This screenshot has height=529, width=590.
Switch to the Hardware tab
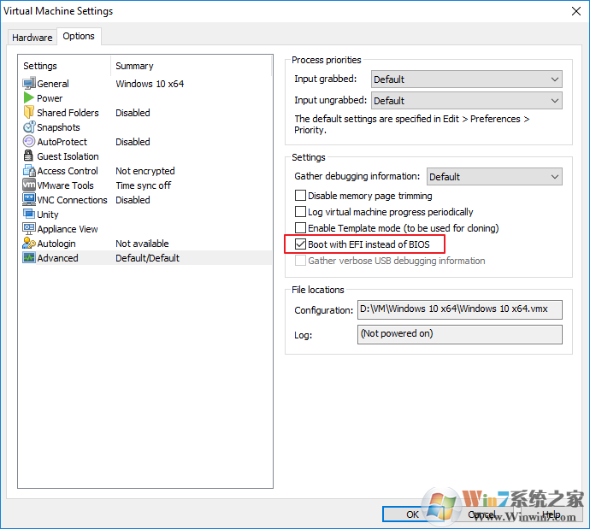(x=32, y=38)
